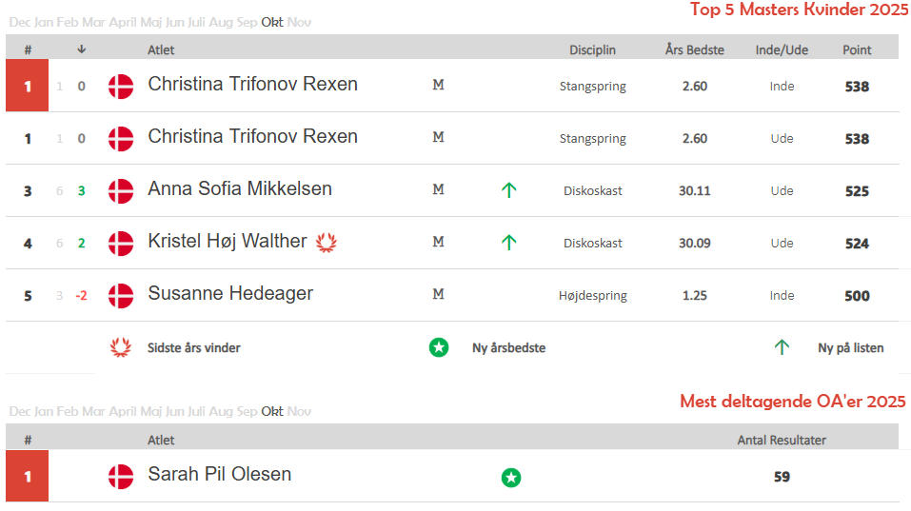Click the M badge in Susanne Hedeager row
The image size is (911, 511).
438,294
